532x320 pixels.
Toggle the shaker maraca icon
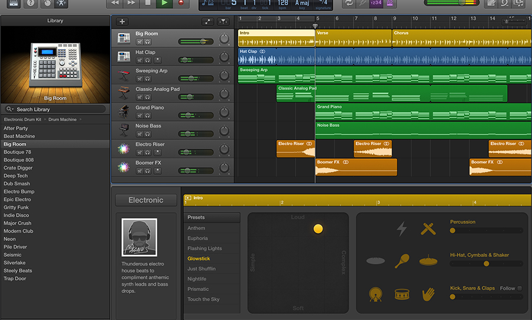point(402,261)
